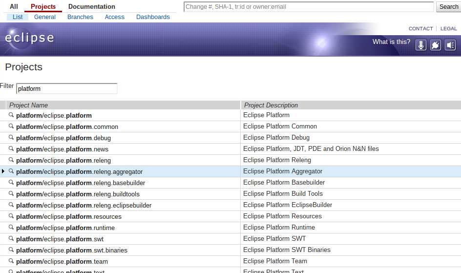Click magnifier icon next to releng.basebuilder
This screenshot has height=273, width=461.
11,182
